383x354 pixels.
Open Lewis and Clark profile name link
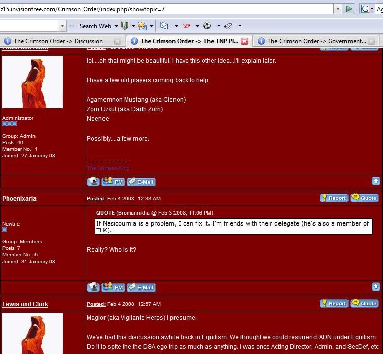tap(25, 304)
